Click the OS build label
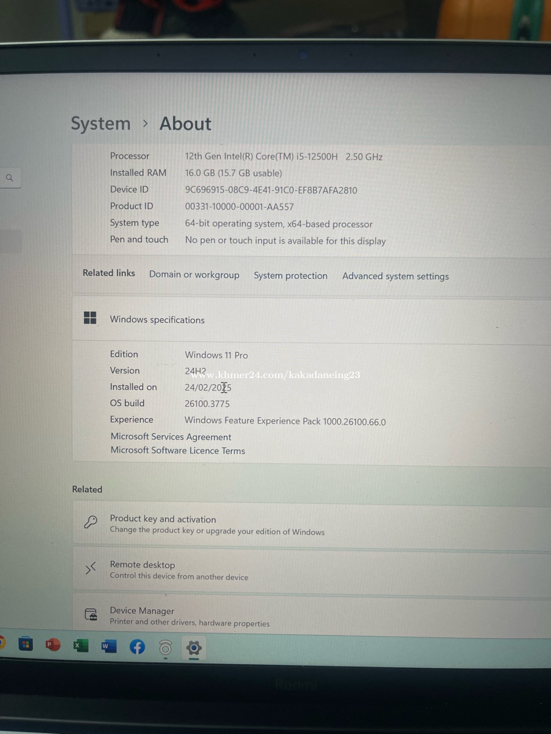Viewport: 551px width, 734px height. [x=127, y=403]
